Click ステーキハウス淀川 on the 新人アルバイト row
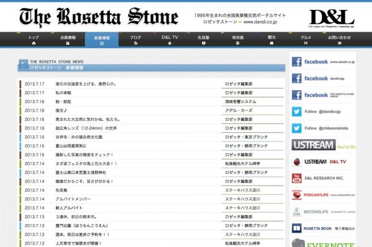The width and height of the screenshot is (372, 247). 242,208
